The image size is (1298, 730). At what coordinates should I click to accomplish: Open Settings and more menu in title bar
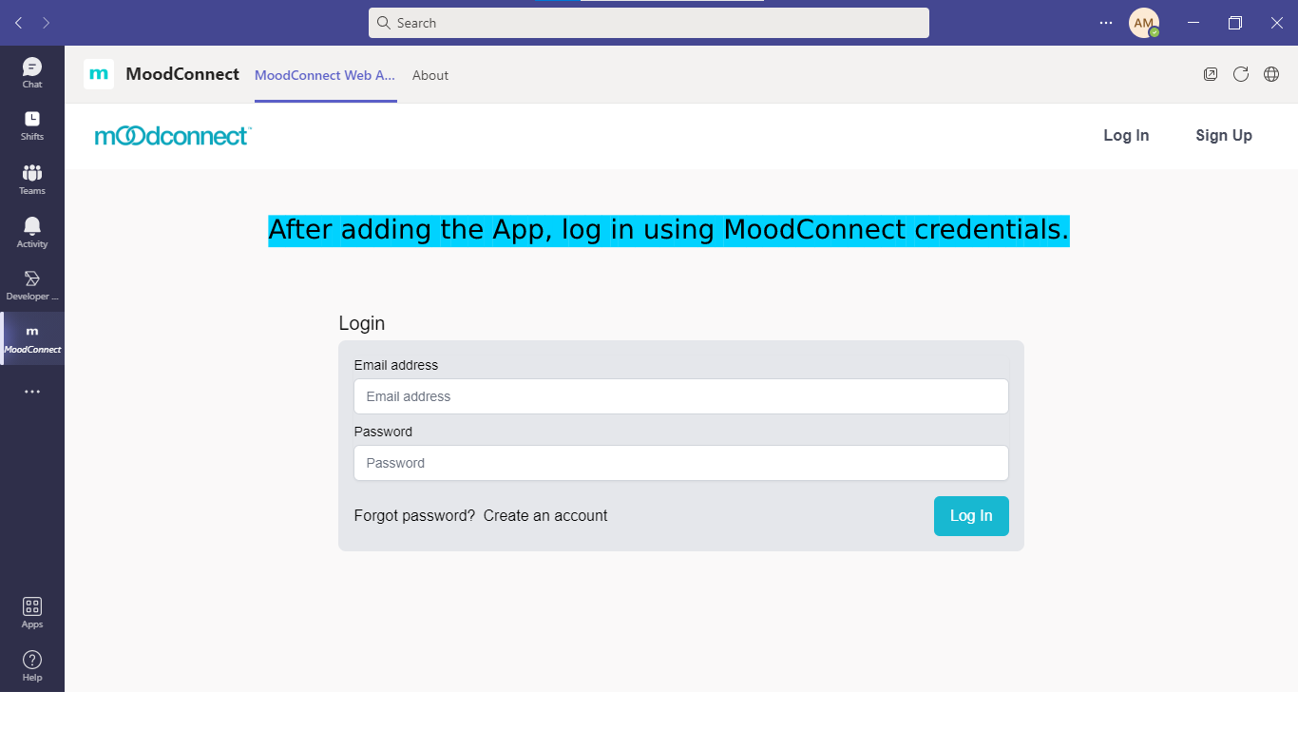click(x=1106, y=23)
